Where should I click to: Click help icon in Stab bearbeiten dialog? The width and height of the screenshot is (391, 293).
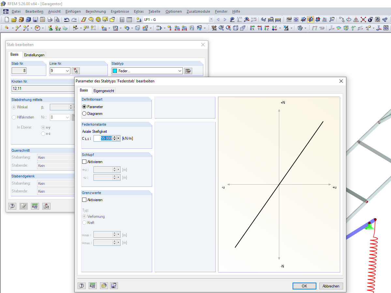[12, 206]
